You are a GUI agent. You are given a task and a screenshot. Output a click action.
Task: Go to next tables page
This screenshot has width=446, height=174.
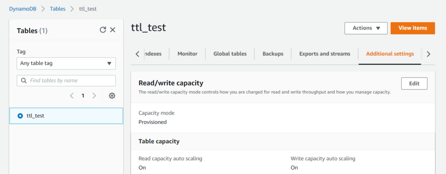[x=94, y=96]
